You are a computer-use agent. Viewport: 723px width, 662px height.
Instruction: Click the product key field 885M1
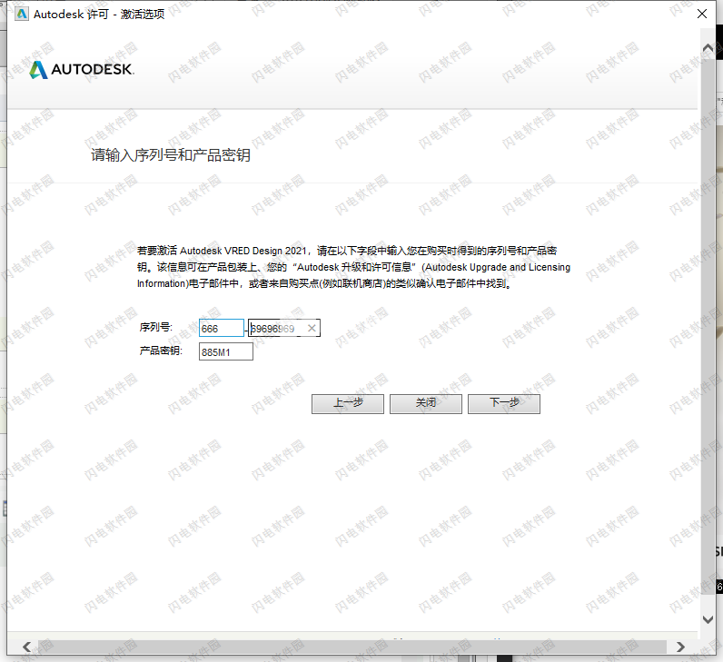coord(226,352)
